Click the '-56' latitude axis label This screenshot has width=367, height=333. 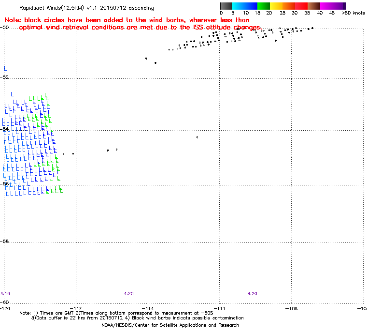5,184
